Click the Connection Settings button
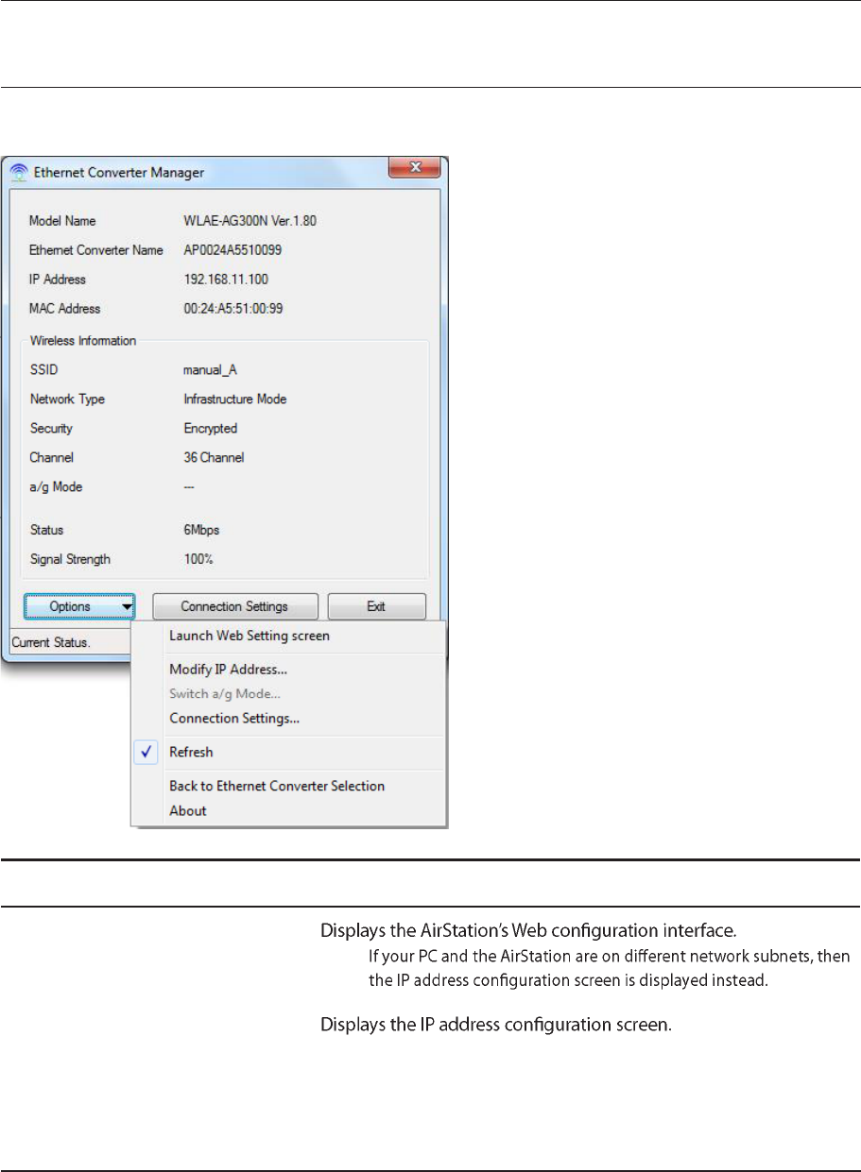 point(234,606)
